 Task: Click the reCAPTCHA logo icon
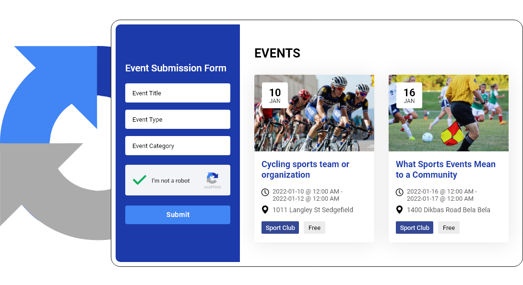(x=212, y=179)
